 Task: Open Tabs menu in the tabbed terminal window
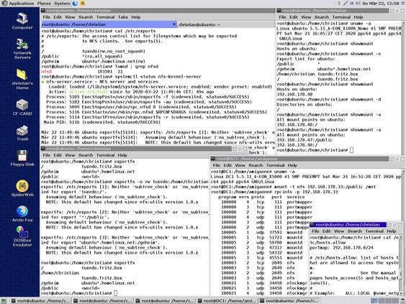click(122, 17)
